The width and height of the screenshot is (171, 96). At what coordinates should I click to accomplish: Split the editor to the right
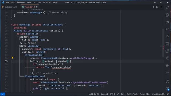pos(157,7)
